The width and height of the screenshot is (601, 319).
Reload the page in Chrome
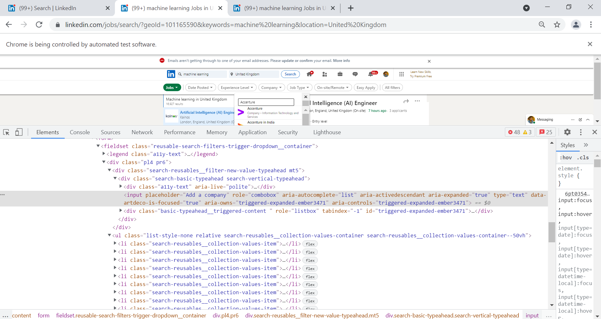click(x=39, y=25)
